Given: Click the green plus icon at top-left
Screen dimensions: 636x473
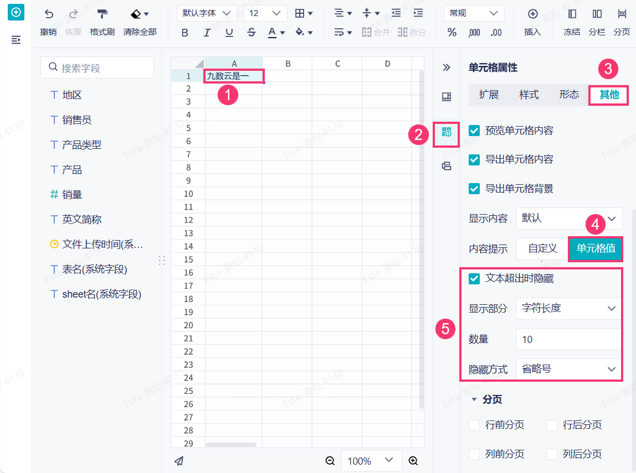Looking at the screenshot, I should (x=16, y=12).
